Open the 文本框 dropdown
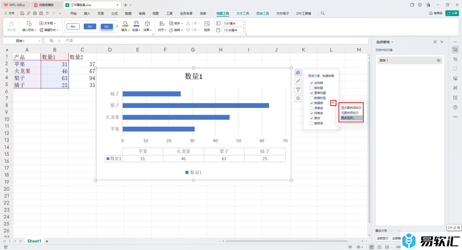The image size is (462, 250). [48, 23]
